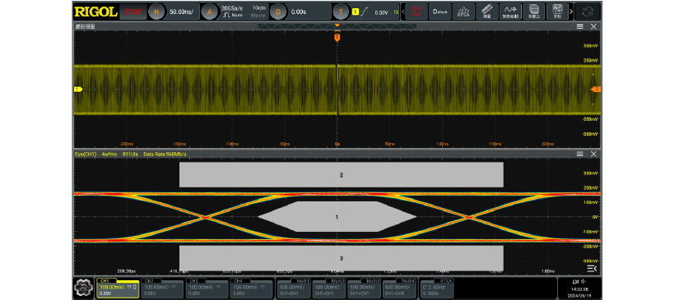Open the RTSA spectrum analyzer icon
Viewport: 679px width, 300px height.
(463, 12)
